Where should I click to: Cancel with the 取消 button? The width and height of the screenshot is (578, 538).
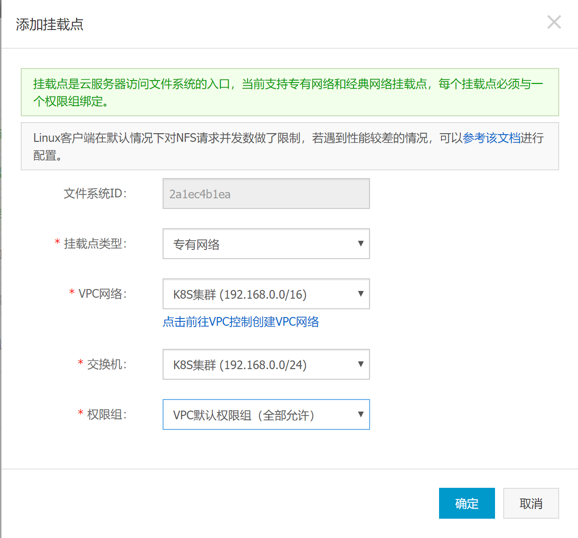[531, 503]
